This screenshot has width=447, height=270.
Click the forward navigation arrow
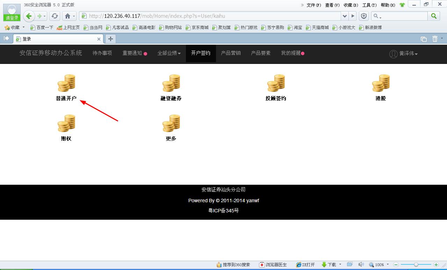pos(39,16)
